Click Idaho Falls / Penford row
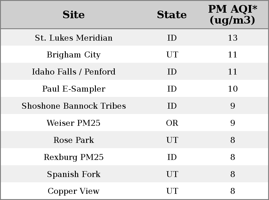 [x=134, y=71]
